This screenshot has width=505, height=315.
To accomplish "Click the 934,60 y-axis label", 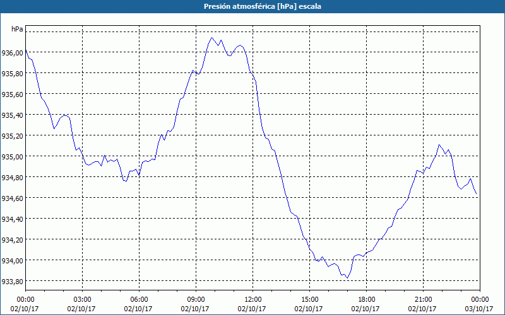I will (13, 198).
